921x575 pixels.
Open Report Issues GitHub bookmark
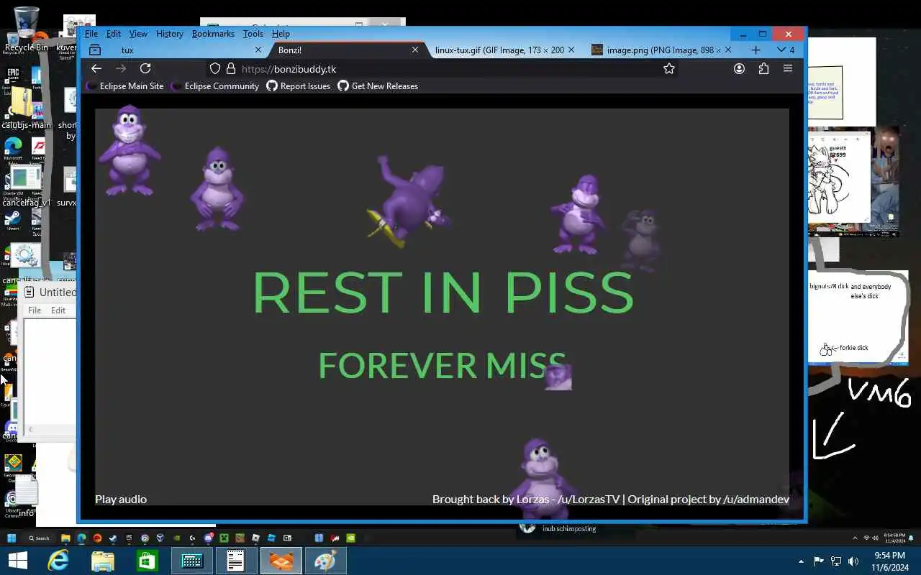tap(299, 86)
